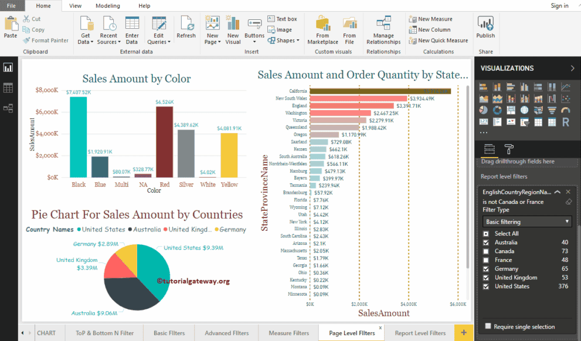Switch to the Modeling ribbon tab
This screenshot has width=581, height=341.
pos(107,6)
